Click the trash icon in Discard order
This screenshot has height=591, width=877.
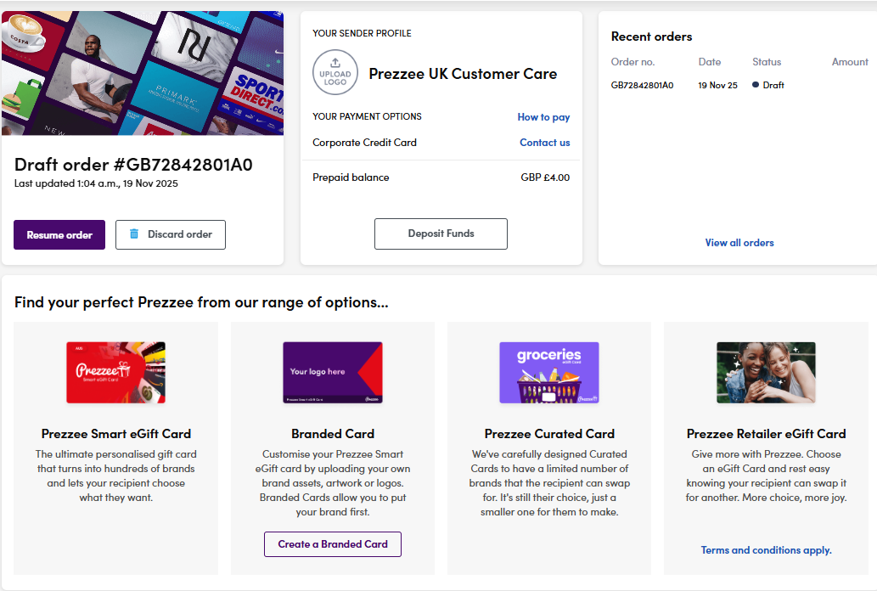pos(134,234)
